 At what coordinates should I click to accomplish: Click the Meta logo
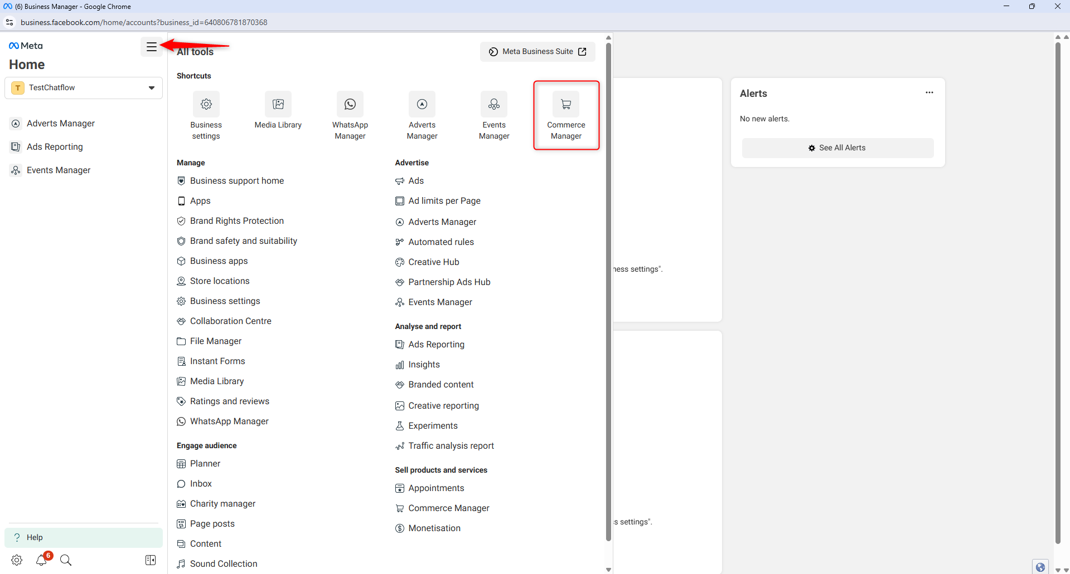pyautogui.click(x=26, y=46)
